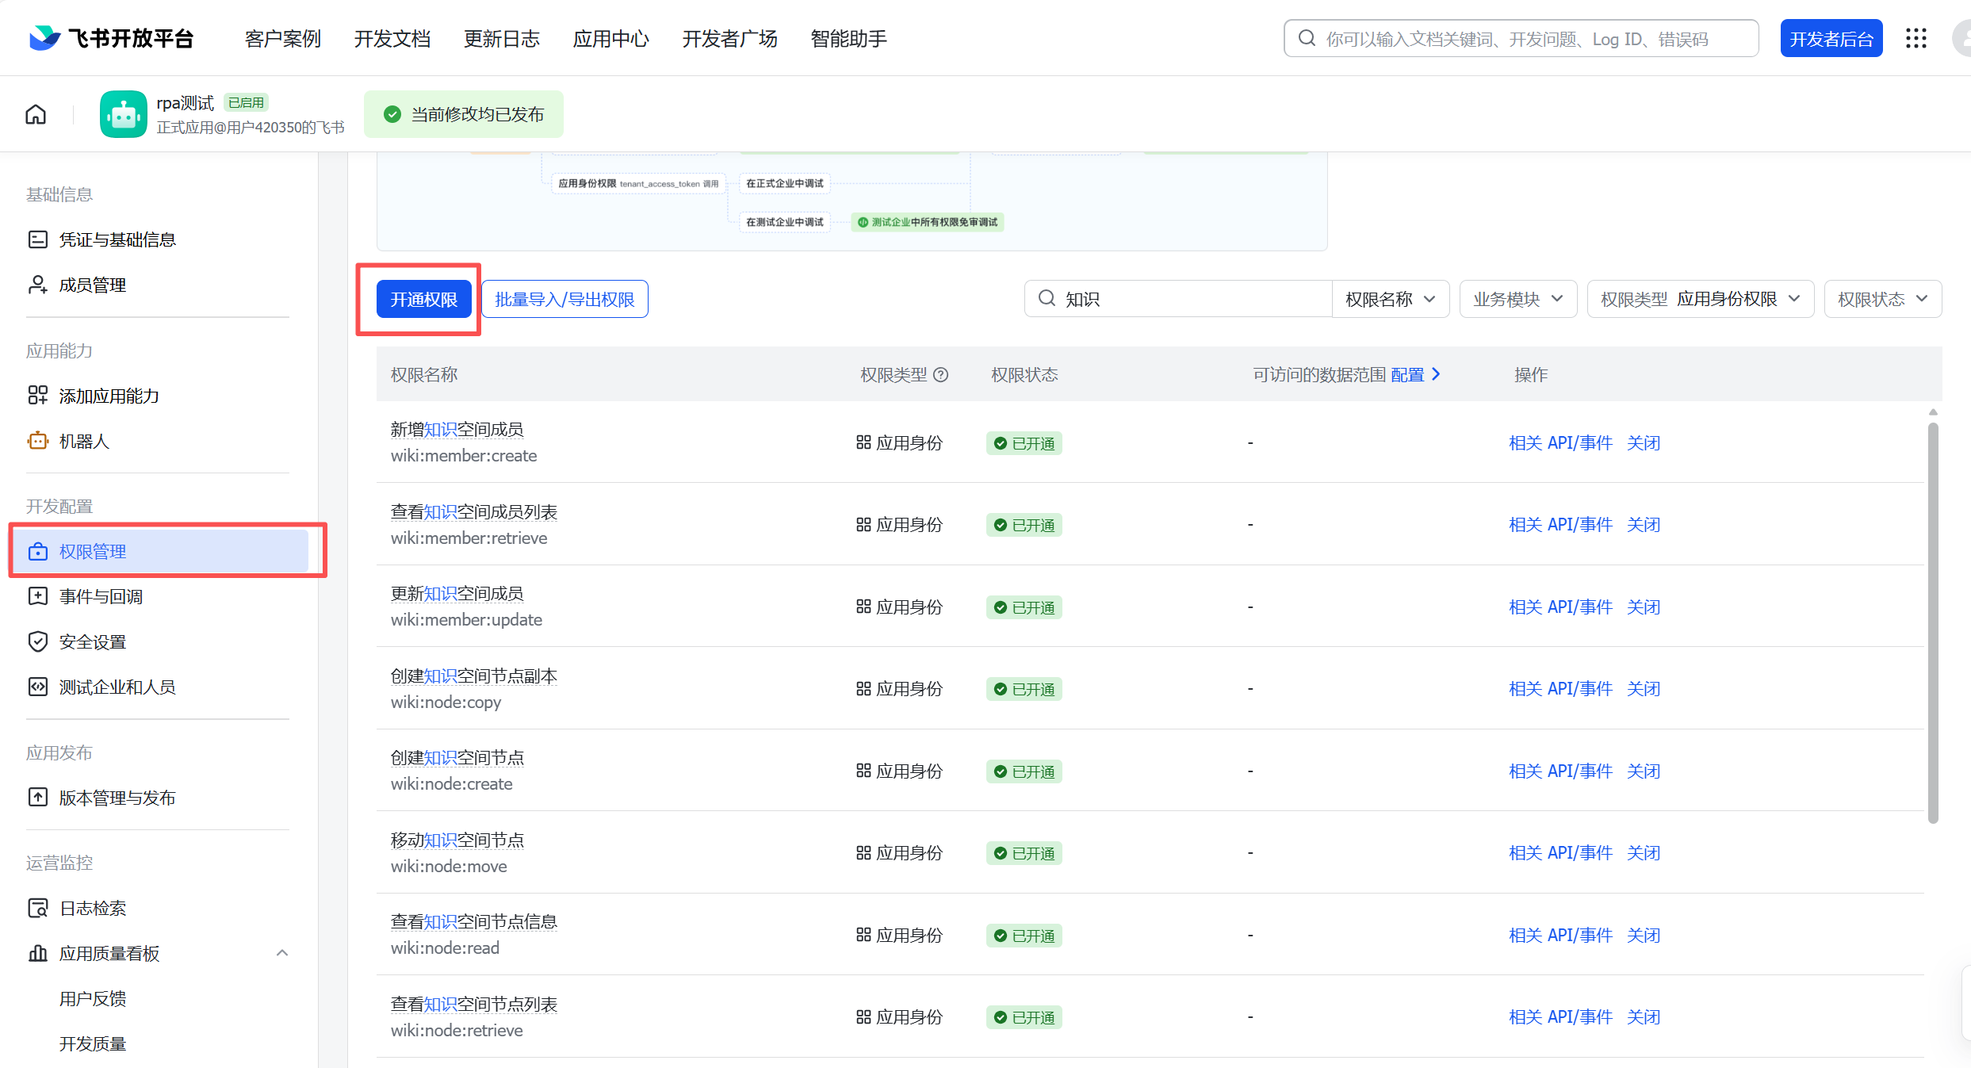Screen dimensions: 1971x1068
Task: Click the help icon beside 权限类型 column
Action: coord(941,375)
